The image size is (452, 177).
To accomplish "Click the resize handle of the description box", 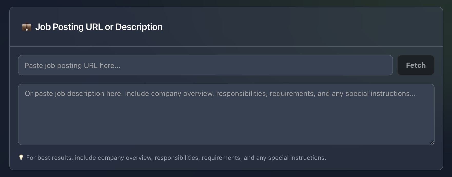I will tap(432, 143).
